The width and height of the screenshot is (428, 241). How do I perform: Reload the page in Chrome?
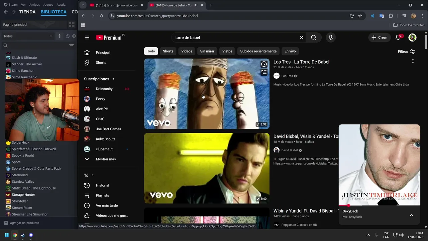pos(101,16)
